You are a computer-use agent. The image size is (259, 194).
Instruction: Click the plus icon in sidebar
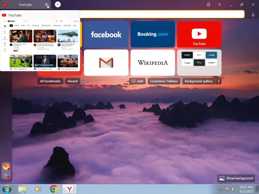(x=6, y=175)
